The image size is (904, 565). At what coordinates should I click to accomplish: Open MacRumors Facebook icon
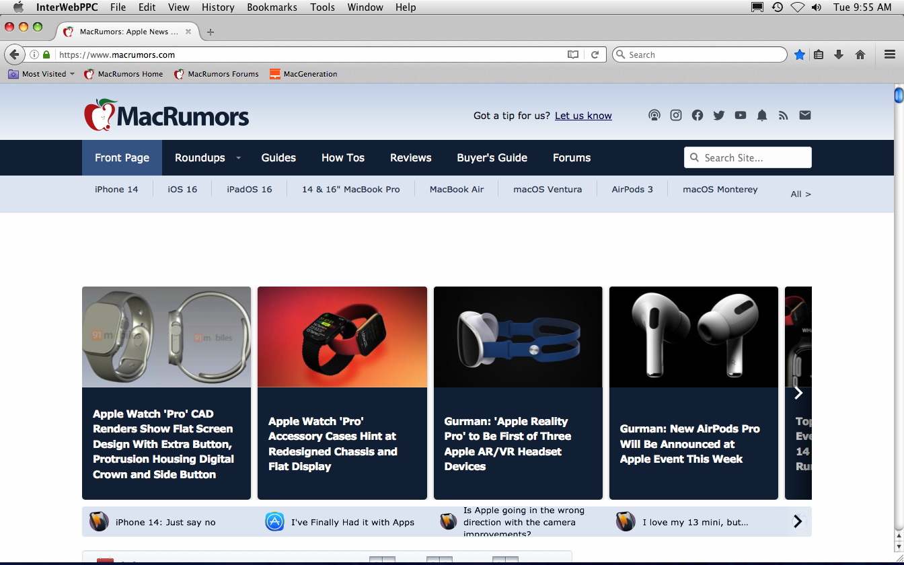click(x=698, y=115)
